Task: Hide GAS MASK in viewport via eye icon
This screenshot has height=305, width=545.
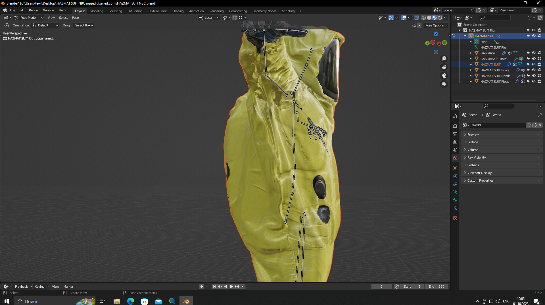Action: tap(534, 53)
